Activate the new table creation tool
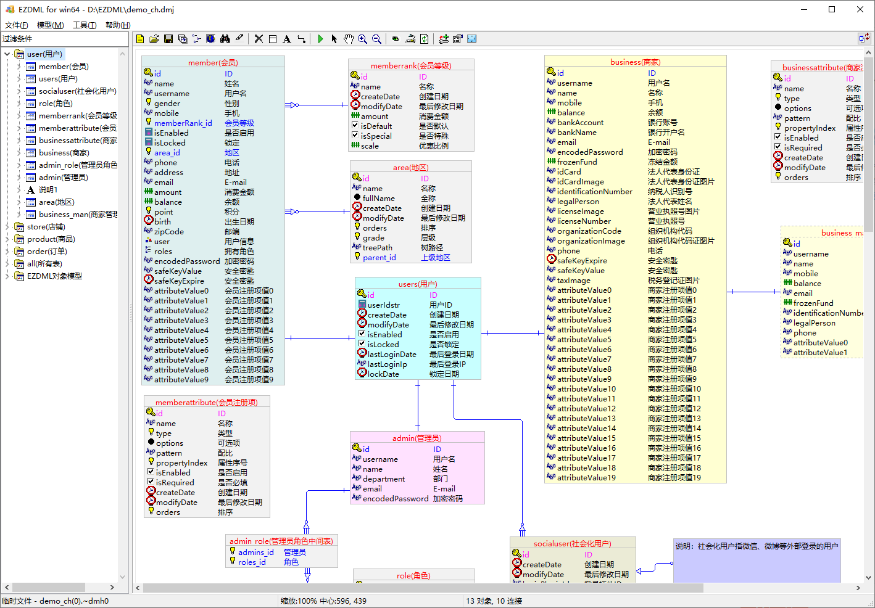This screenshot has width=875, height=608. point(272,39)
